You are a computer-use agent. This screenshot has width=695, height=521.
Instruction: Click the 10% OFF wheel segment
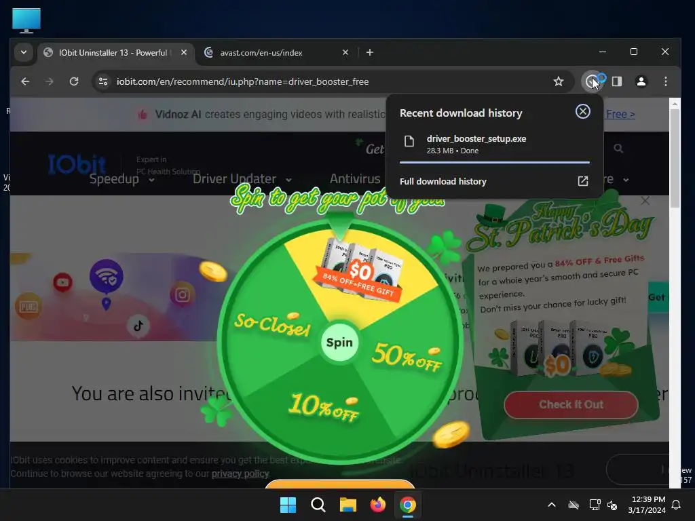coord(323,408)
